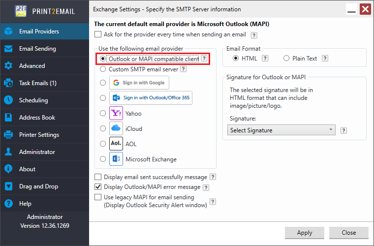The image size is (374, 246).
Task: Click the Advanced gear icon
Action: [x=8, y=66]
